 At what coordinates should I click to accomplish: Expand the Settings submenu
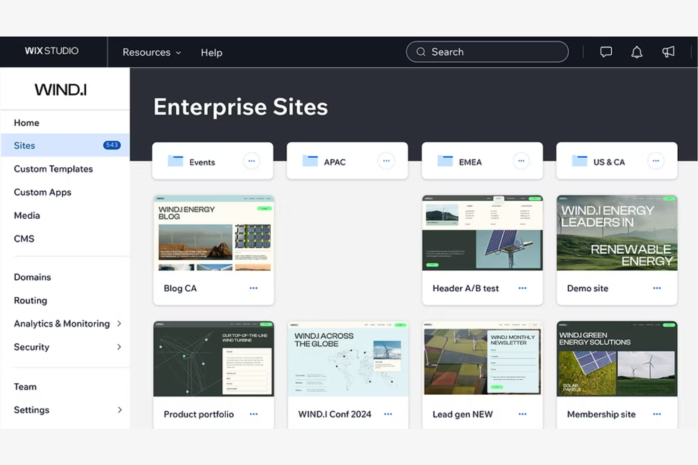[119, 410]
